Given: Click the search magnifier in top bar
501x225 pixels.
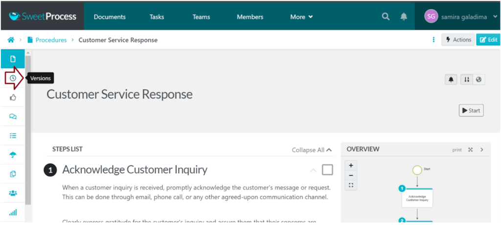Looking at the screenshot, I should tap(386, 17).
